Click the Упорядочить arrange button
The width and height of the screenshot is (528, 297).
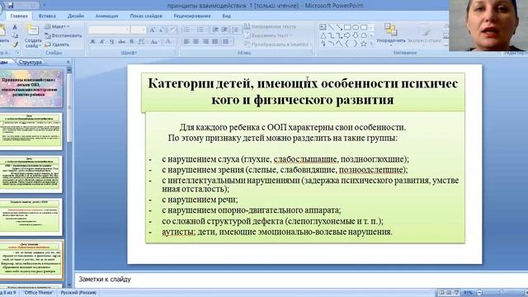point(390,34)
